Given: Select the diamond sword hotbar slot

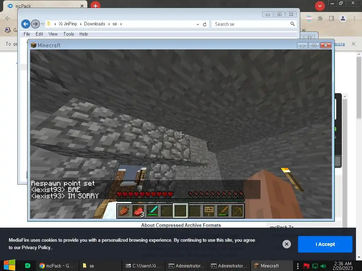Looking at the screenshot, I should (x=152, y=211).
